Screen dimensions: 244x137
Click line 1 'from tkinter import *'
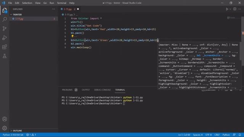[86, 18]
